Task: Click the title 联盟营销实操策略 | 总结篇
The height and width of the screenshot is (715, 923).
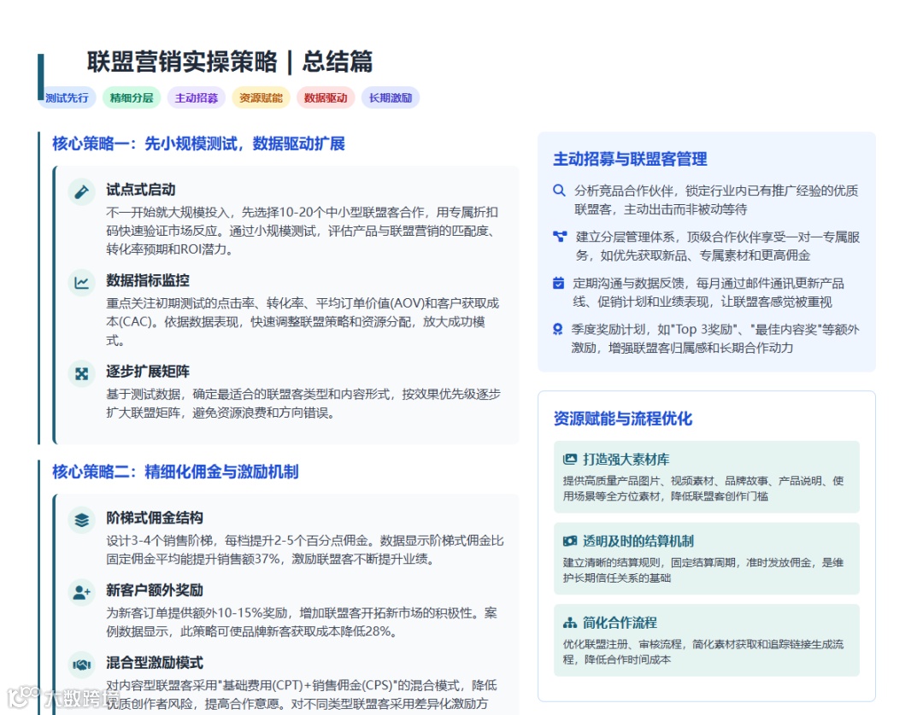Action: point(230,62)
